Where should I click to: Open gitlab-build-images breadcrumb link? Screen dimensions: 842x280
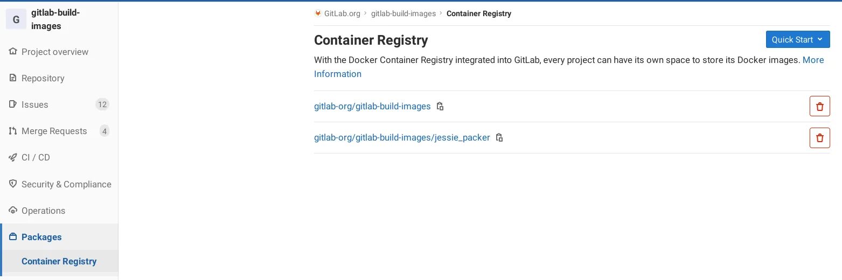[403, 13]
